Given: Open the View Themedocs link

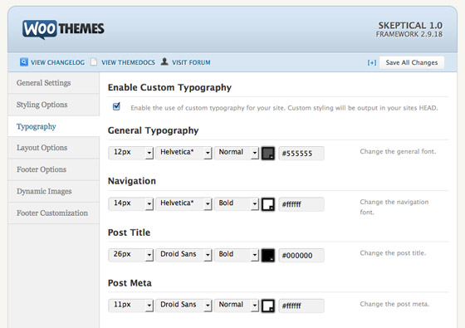Looking at the screenshot, I should (128, 62).
